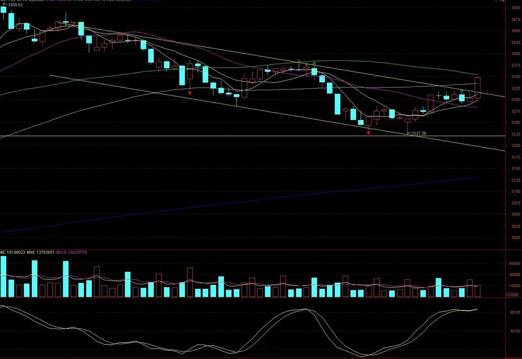Select the red arrow signal nearest 3227.36
Screen dimensions: 522x359
pyautogui.click(x=369, y=132)
